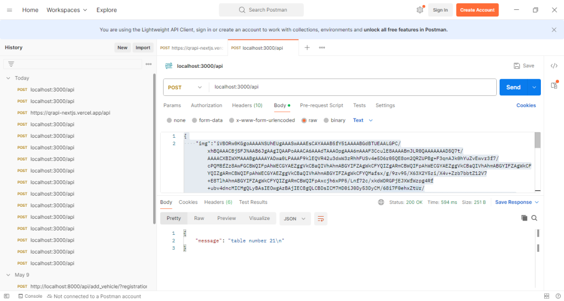Click the New button in History
Image resolution: width=564 pixels, height=301 pixels.
[122, 47]
